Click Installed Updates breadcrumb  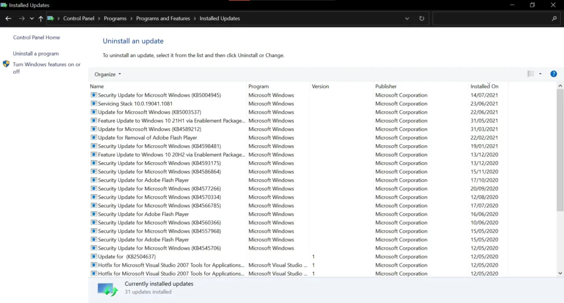220,18
